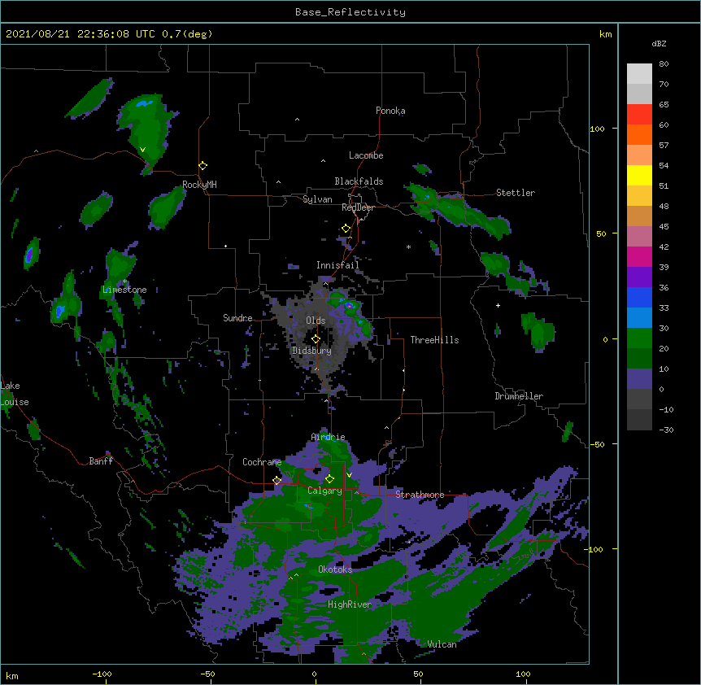Click the yellow diamond marker south of RedDeer

click(x=346, y=229)
